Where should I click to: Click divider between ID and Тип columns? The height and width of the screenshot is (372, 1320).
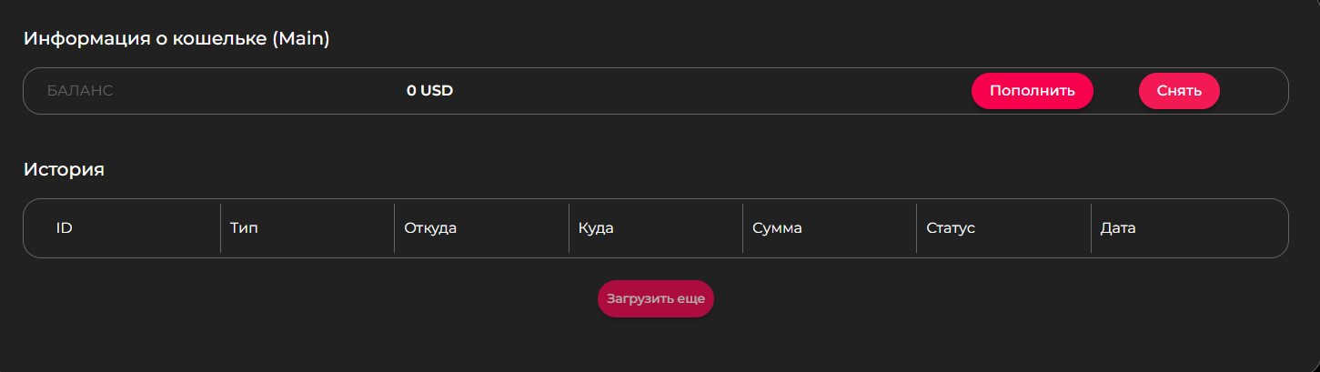click(x=220, y=228)
